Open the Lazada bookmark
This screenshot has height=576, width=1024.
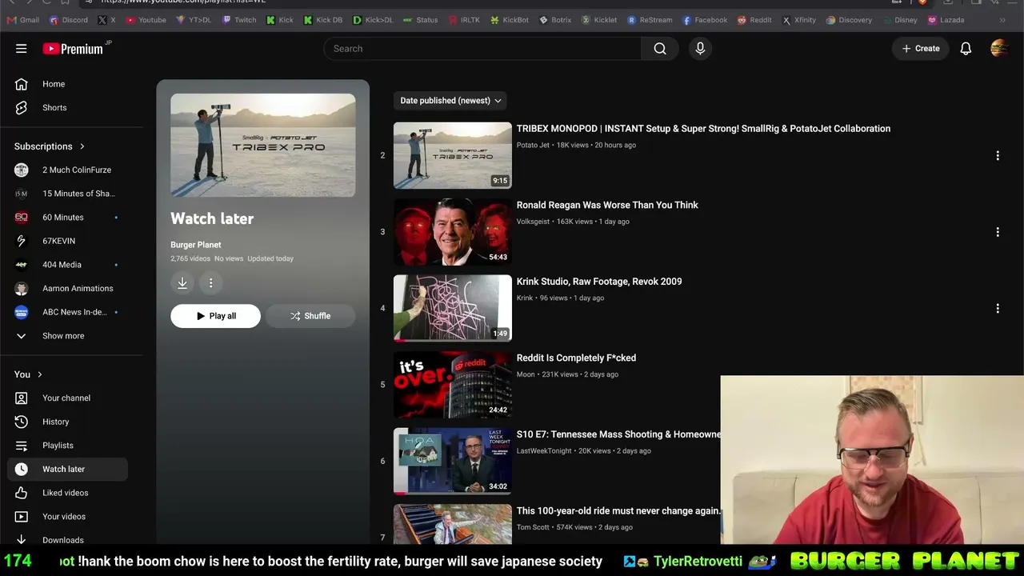pos(946,20)
